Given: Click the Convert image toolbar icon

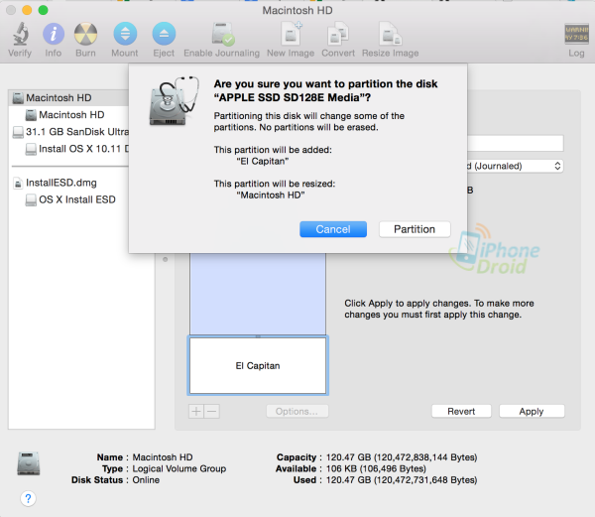Looking at the screenshot, I should pos(338,36).
